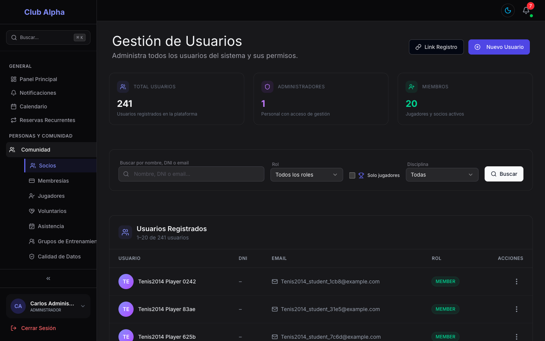Open Membresías submenu item
545x341 pixels.
pyautogui.click(x=61, y=181)
